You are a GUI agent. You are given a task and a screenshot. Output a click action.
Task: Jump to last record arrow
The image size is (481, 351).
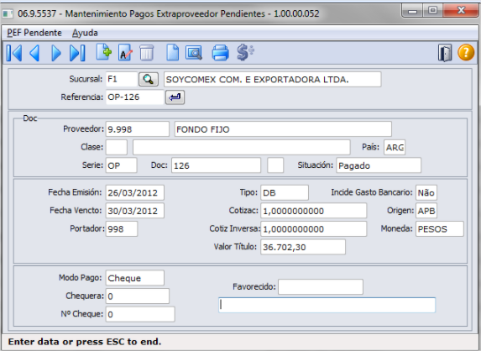point(77,53)
